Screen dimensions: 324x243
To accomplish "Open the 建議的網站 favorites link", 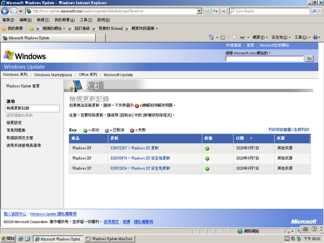I will pos(51,28).
